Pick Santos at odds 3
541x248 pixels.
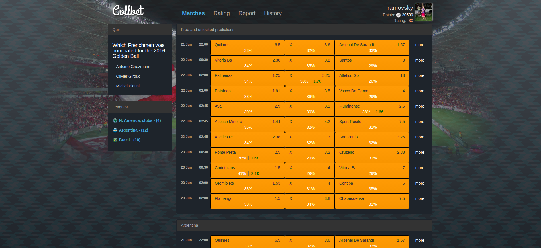372,63
